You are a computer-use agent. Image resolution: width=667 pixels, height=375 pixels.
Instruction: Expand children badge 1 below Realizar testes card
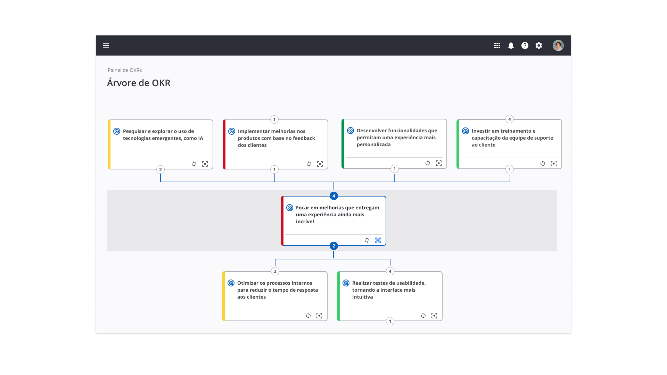390,321
